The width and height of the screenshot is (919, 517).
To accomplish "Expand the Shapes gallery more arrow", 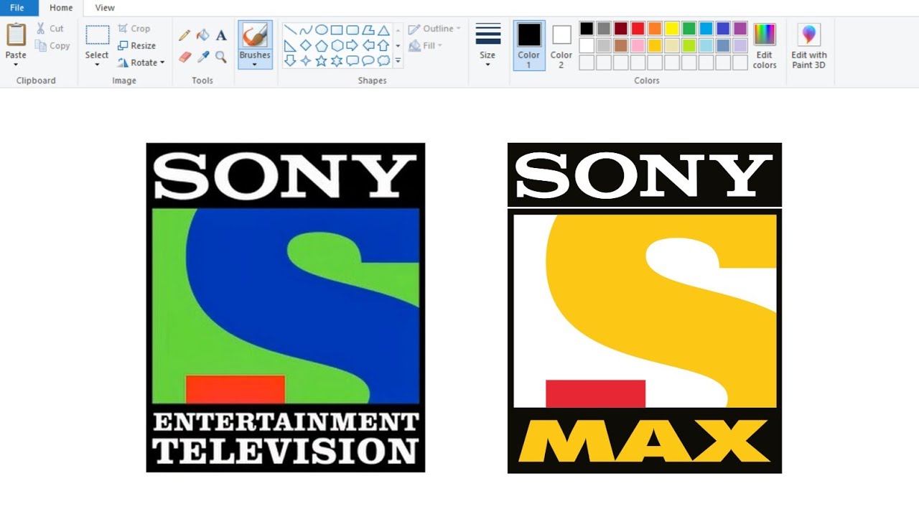I will pos(398,62).
